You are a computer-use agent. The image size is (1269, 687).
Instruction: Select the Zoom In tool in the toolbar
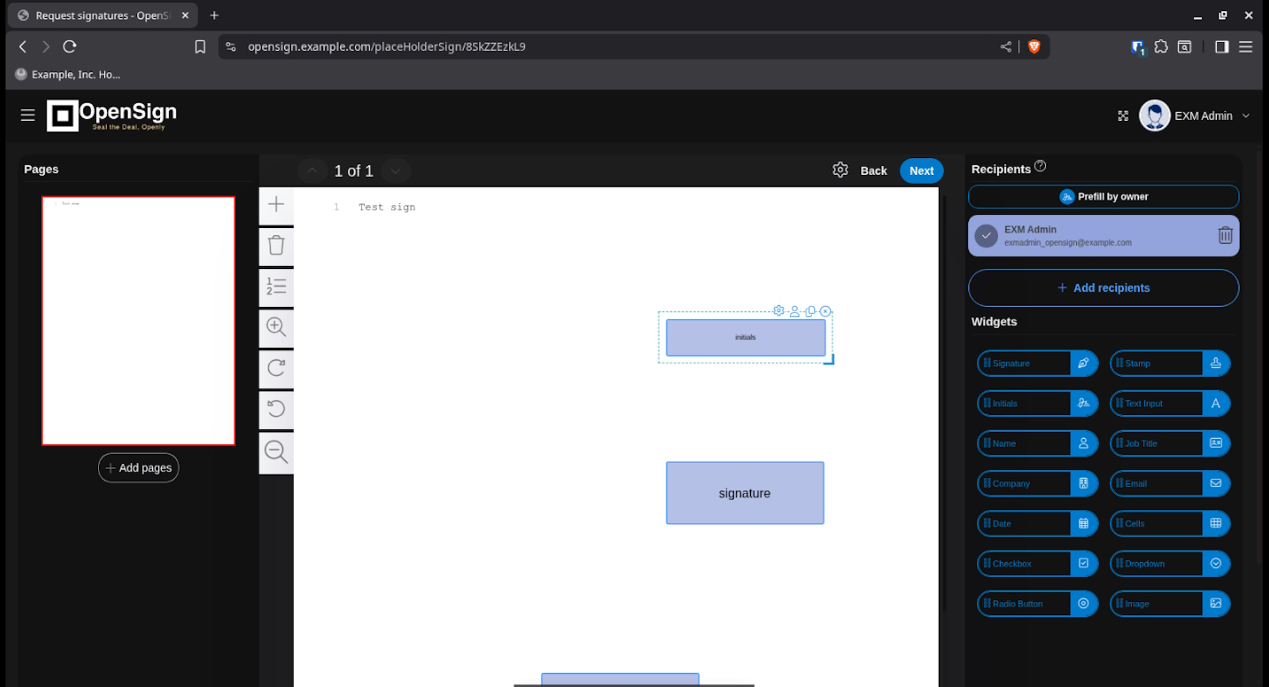[276, 328]
